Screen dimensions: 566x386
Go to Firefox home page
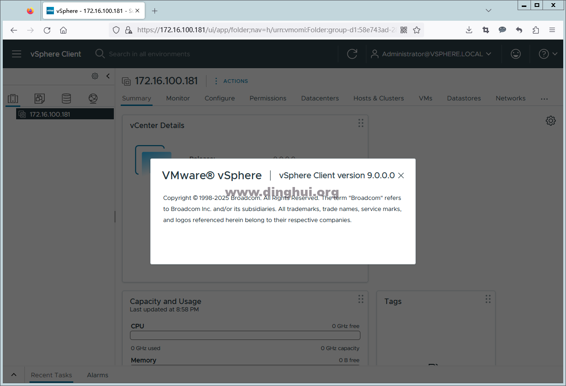(x=64, y=30)
